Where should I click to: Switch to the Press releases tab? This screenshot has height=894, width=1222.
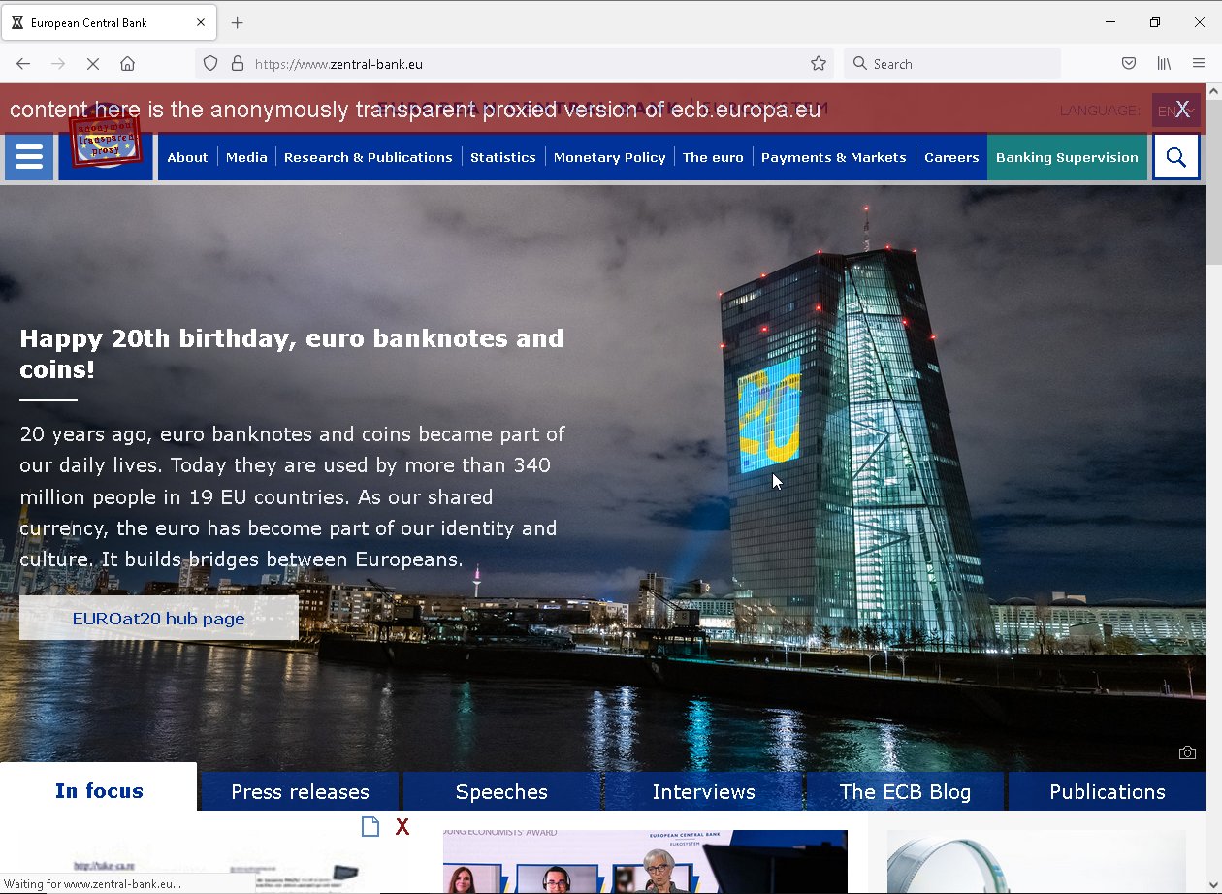pos(300,792)
